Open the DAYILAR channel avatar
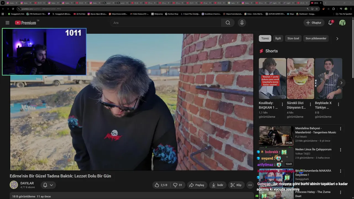 point(14,185)
